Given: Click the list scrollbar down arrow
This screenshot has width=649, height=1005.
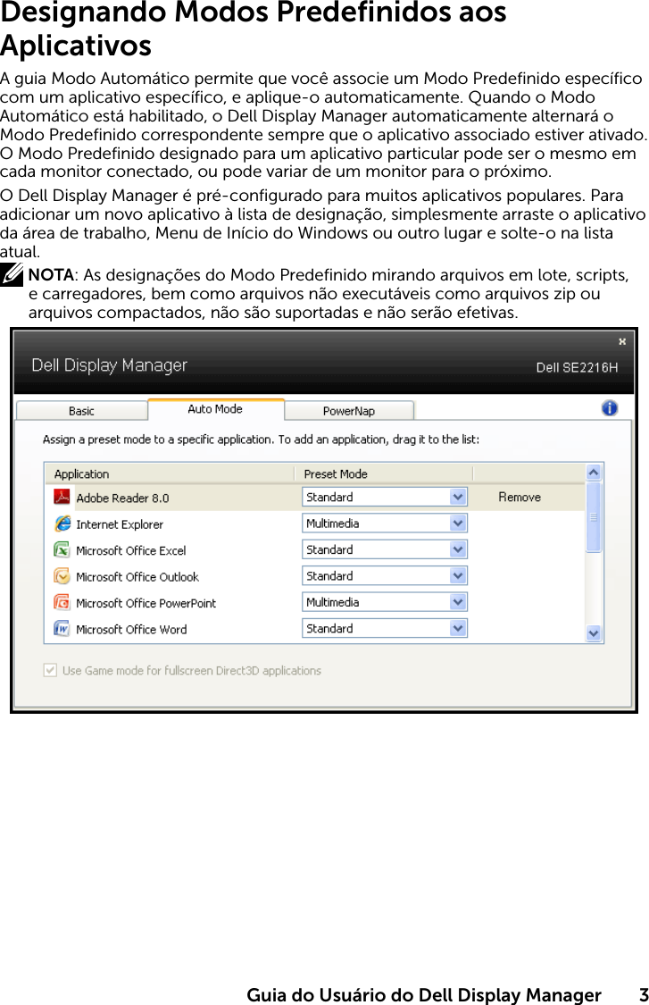Looking at the screenshot, I should pos(594,633).
